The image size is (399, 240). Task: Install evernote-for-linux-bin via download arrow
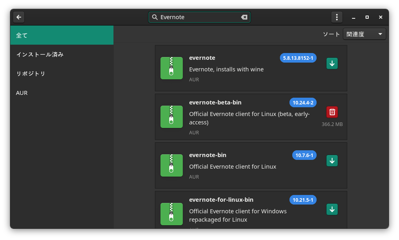pyautogui.click(x=332, y=209)
